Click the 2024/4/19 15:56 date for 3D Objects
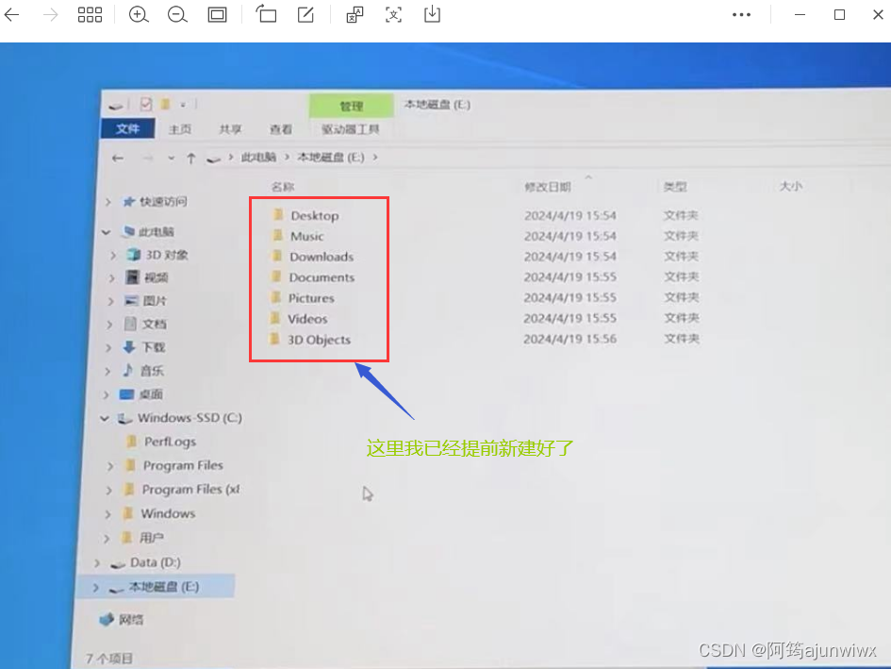891x669 pixels. [569, 339]
